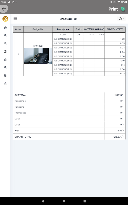The image size is (128, 205).
Task: Tap the warning triangle status icon
Action: pyautogui.click(x=9, y=2)
